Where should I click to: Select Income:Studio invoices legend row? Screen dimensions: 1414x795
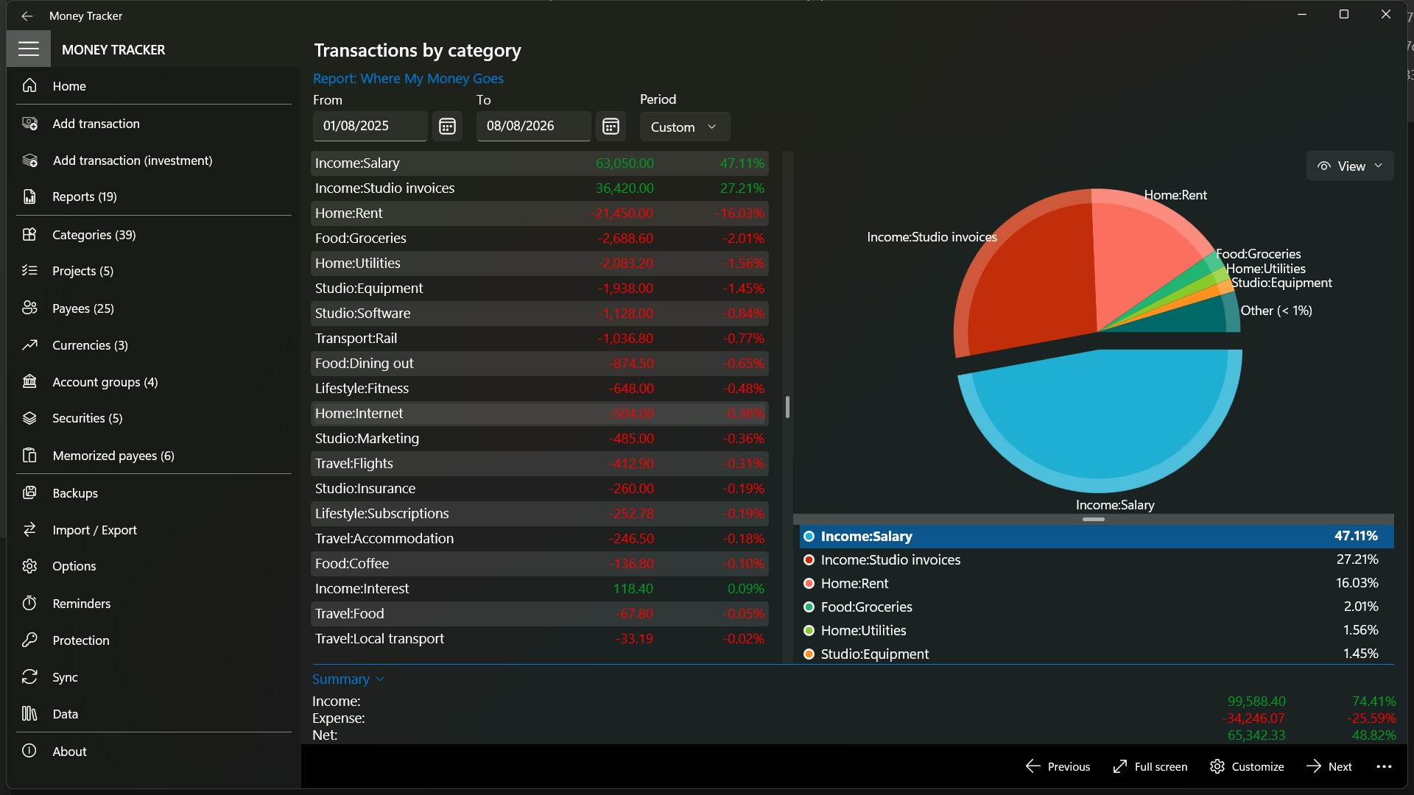1097,559
